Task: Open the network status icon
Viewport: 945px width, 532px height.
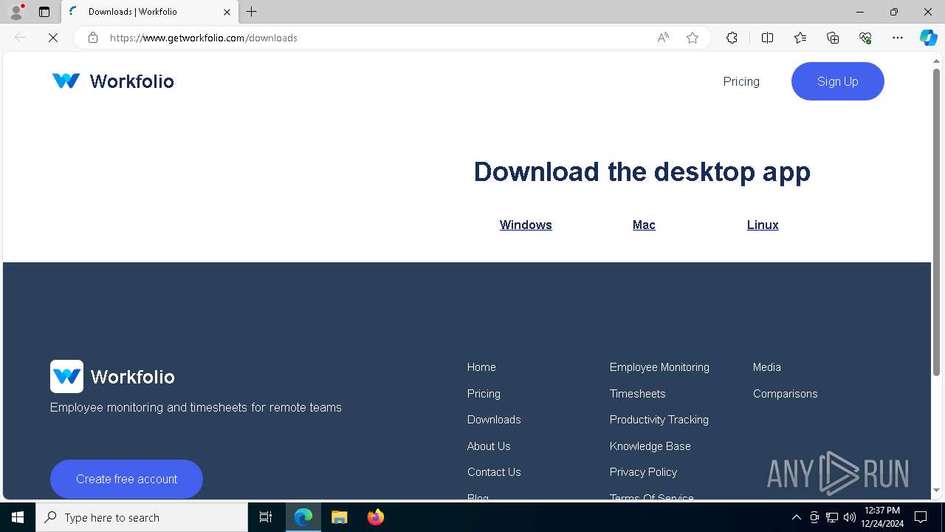Action: click(832, 517)
